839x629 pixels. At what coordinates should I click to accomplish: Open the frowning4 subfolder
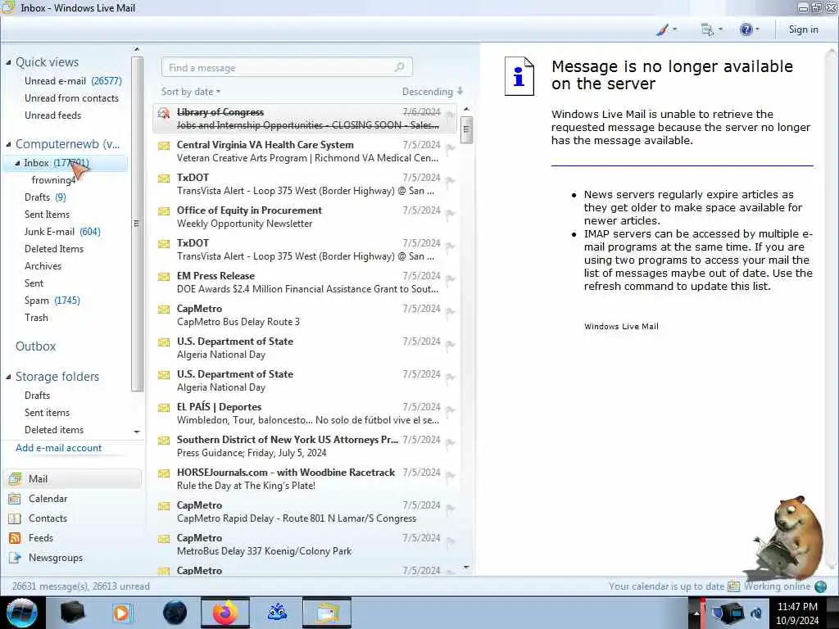53,180
